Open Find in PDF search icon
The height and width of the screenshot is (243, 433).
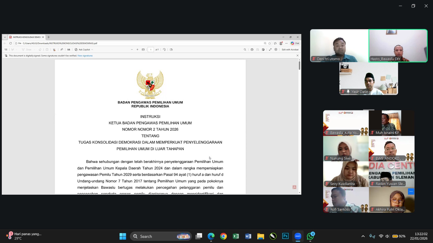coord(245,50)
